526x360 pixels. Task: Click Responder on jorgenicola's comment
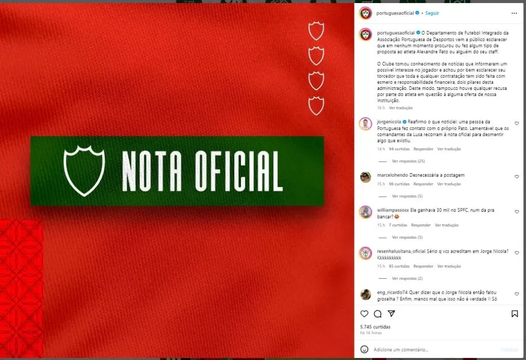pyautogui.click(x=423, y=149)
